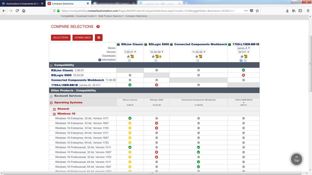The height and width of the screenshot is (175, 312).
Task: Toggle the RSLinx Classic column square
Action: click(x=119, y=44)
